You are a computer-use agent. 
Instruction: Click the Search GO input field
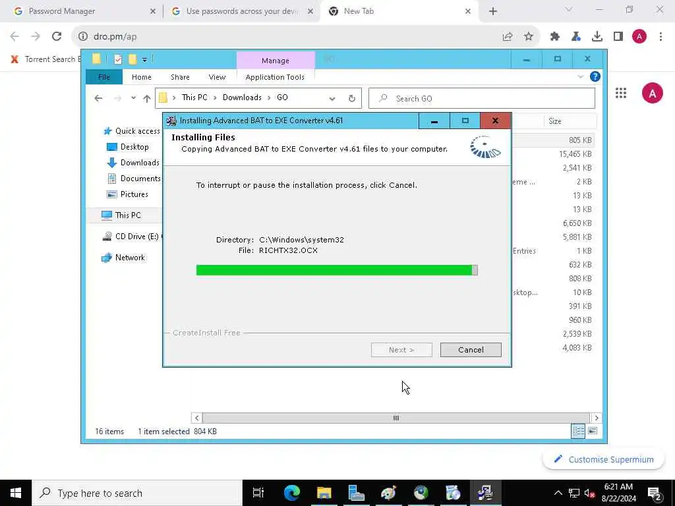pos(482,99)
